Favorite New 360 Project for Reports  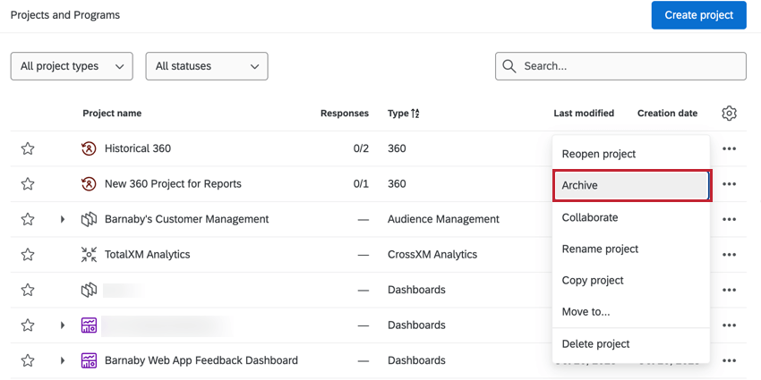(x=28, y=184)
